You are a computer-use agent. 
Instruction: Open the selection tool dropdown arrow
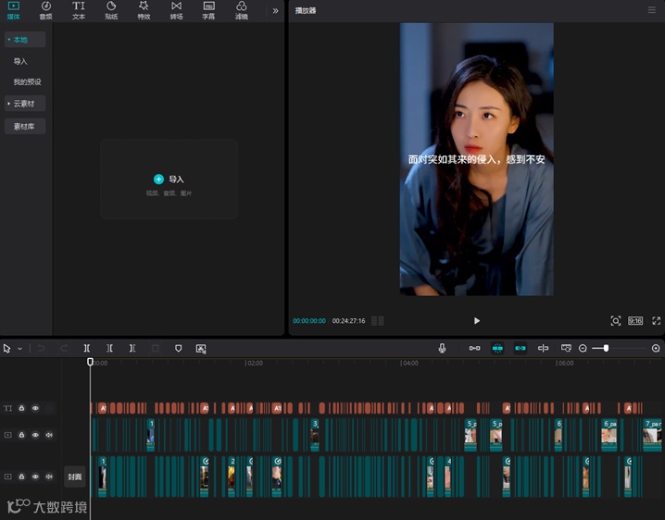pos(19,349)
